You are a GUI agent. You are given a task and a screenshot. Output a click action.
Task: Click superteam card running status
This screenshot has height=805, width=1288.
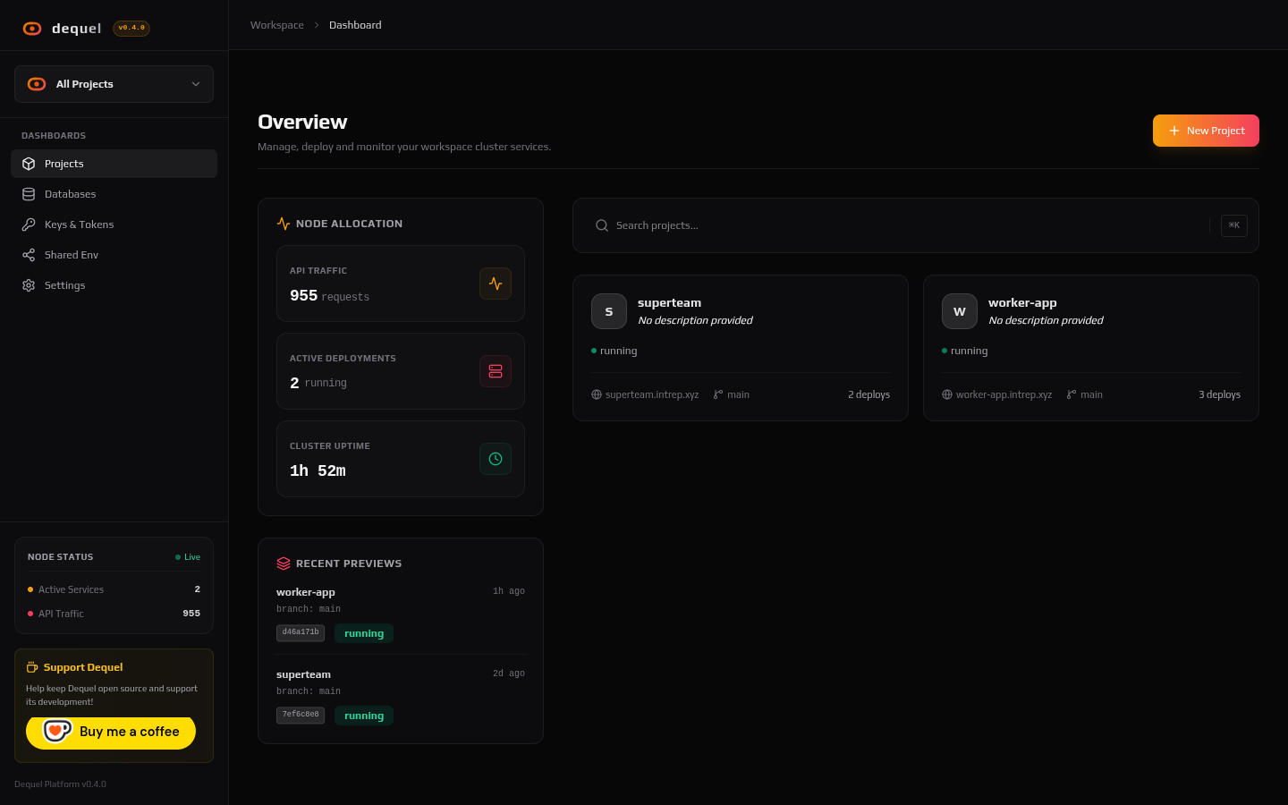pos(614,351)
